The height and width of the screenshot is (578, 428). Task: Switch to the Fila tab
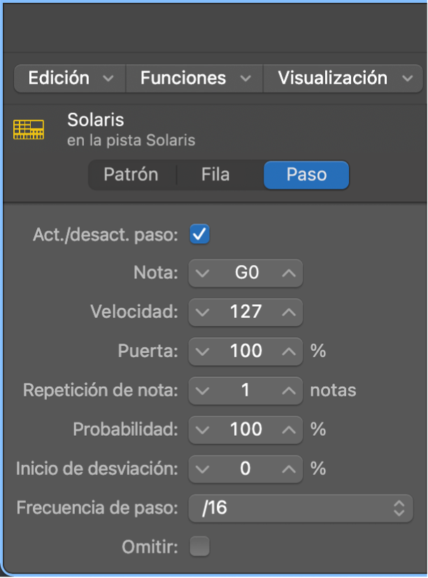(216, 175)
